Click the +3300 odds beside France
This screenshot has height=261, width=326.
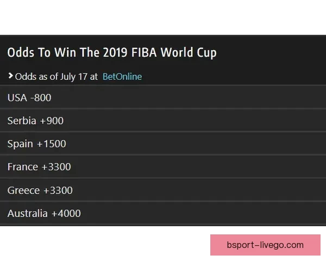pos(56,167)
